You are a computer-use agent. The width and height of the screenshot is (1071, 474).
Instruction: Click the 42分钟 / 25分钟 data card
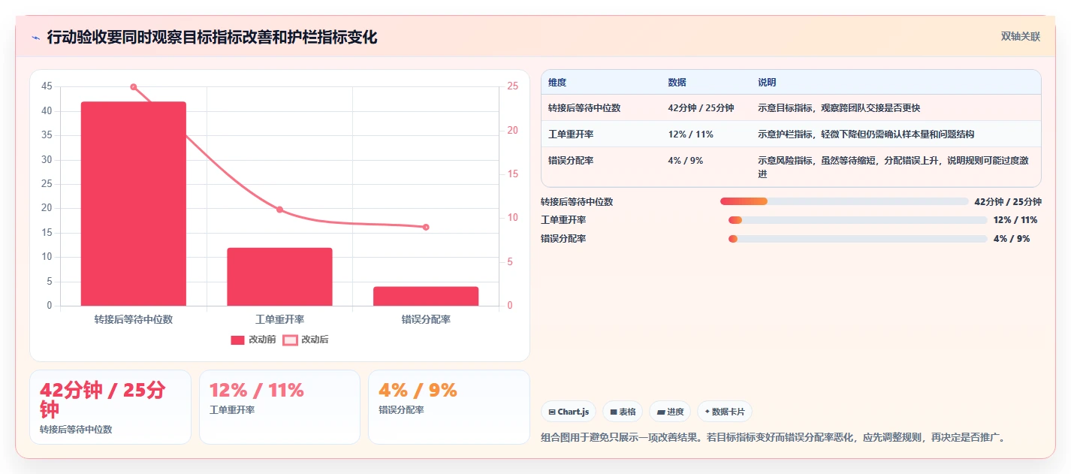pos(110,407)
